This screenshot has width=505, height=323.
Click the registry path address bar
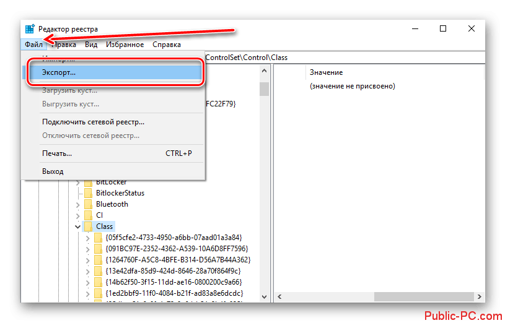[345, 58]
